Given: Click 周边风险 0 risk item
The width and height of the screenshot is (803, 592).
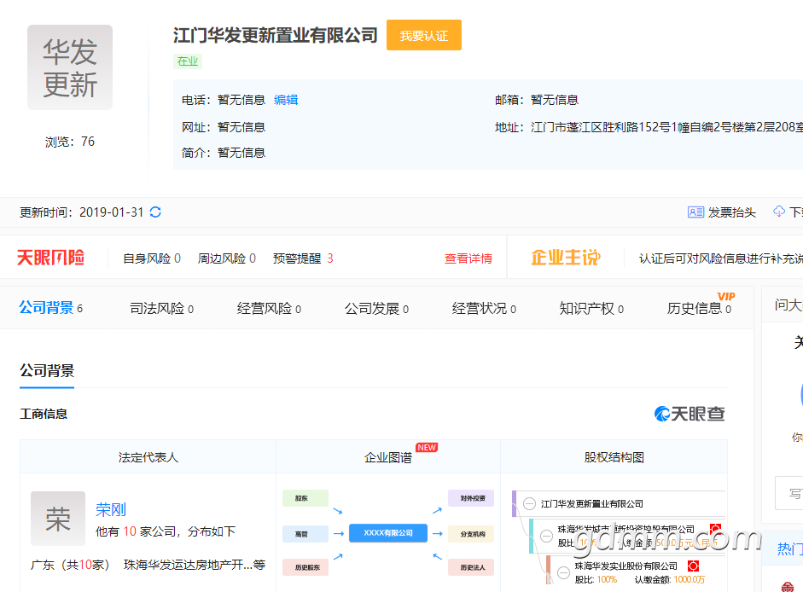Looking at the screenshot, I should (x=227, y=258).
